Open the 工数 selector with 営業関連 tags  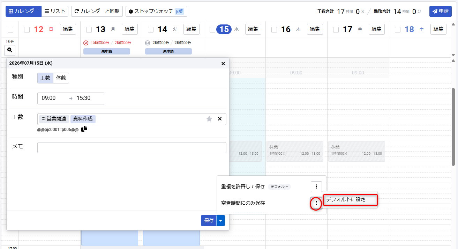pos(132,119)
